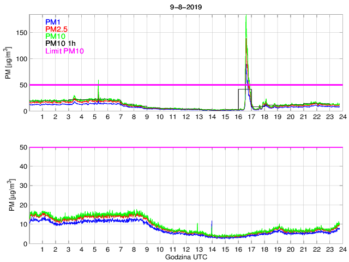Click the red PM2.5 legend label
The width and height of the screenshot is (349, 262).
coord(57,29)
